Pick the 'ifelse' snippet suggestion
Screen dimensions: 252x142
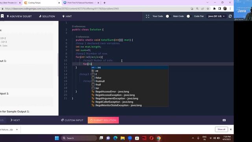coord(130,78)
